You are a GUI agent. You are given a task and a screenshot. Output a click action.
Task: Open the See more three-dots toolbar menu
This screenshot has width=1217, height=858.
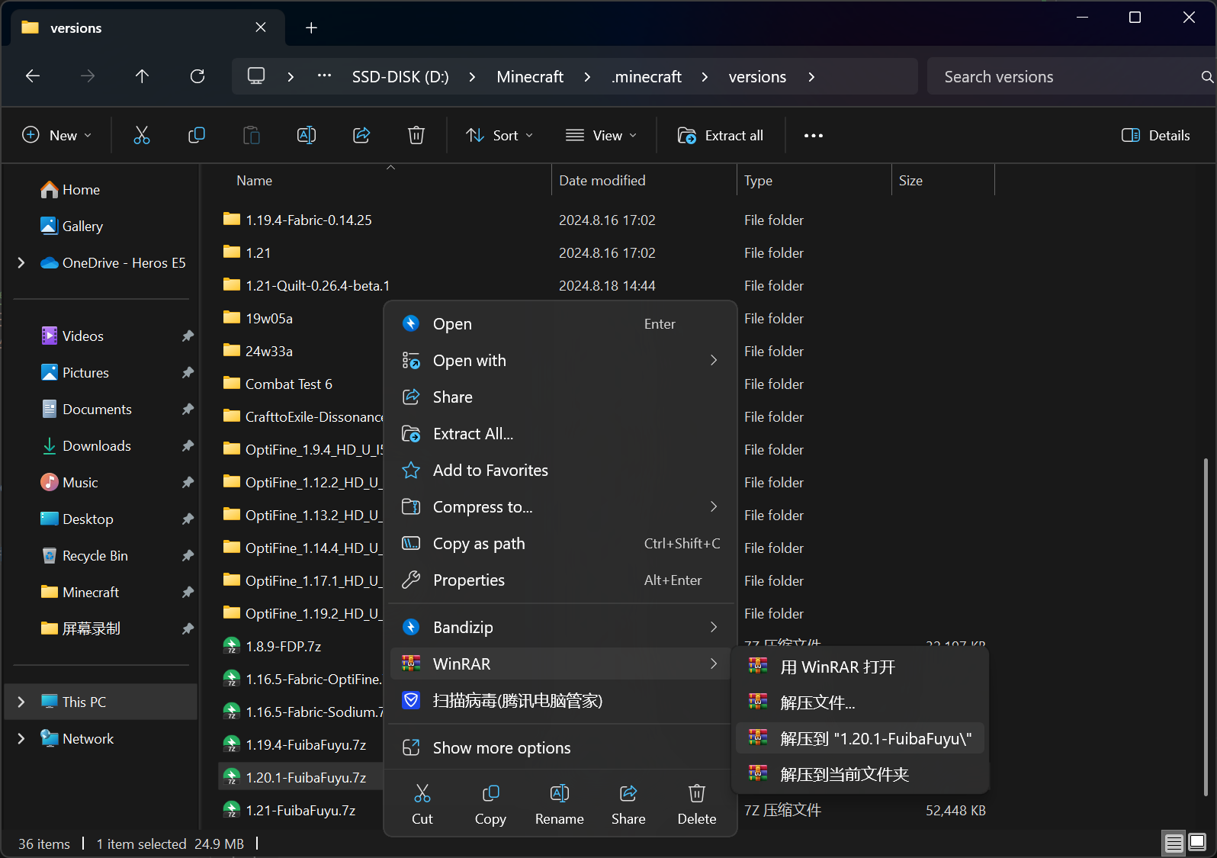814,136
